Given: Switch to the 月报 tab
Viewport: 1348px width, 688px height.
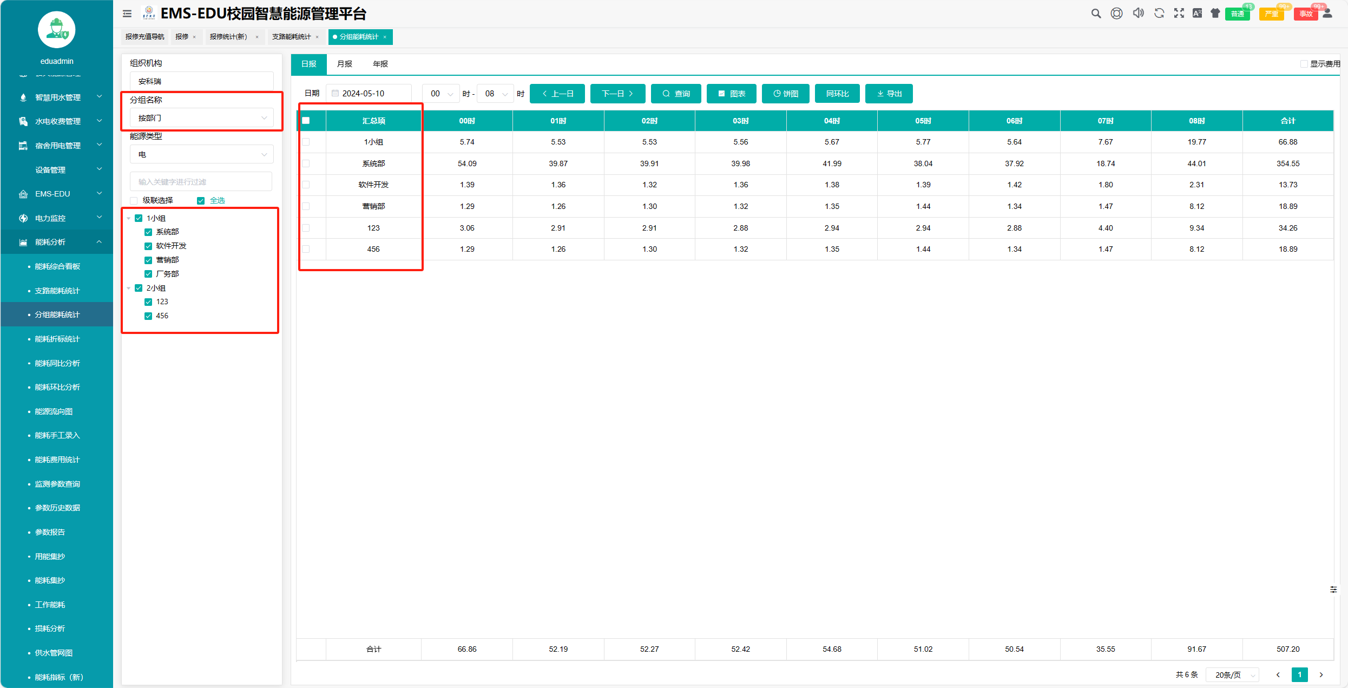Looking at the screenshot, I should (345, 64).
